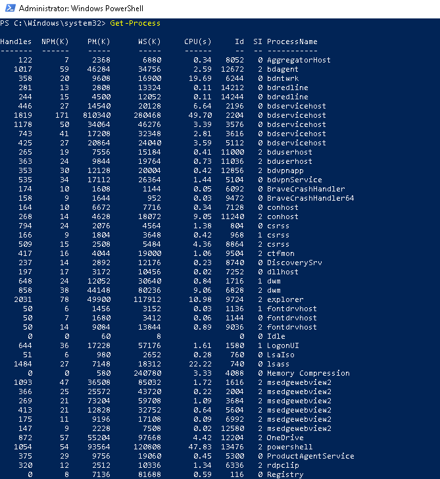The width and height of the screenshot is (440, 479).
Task: Click process Id 11000 for bduserhost
Action: (x=232, y=152)
